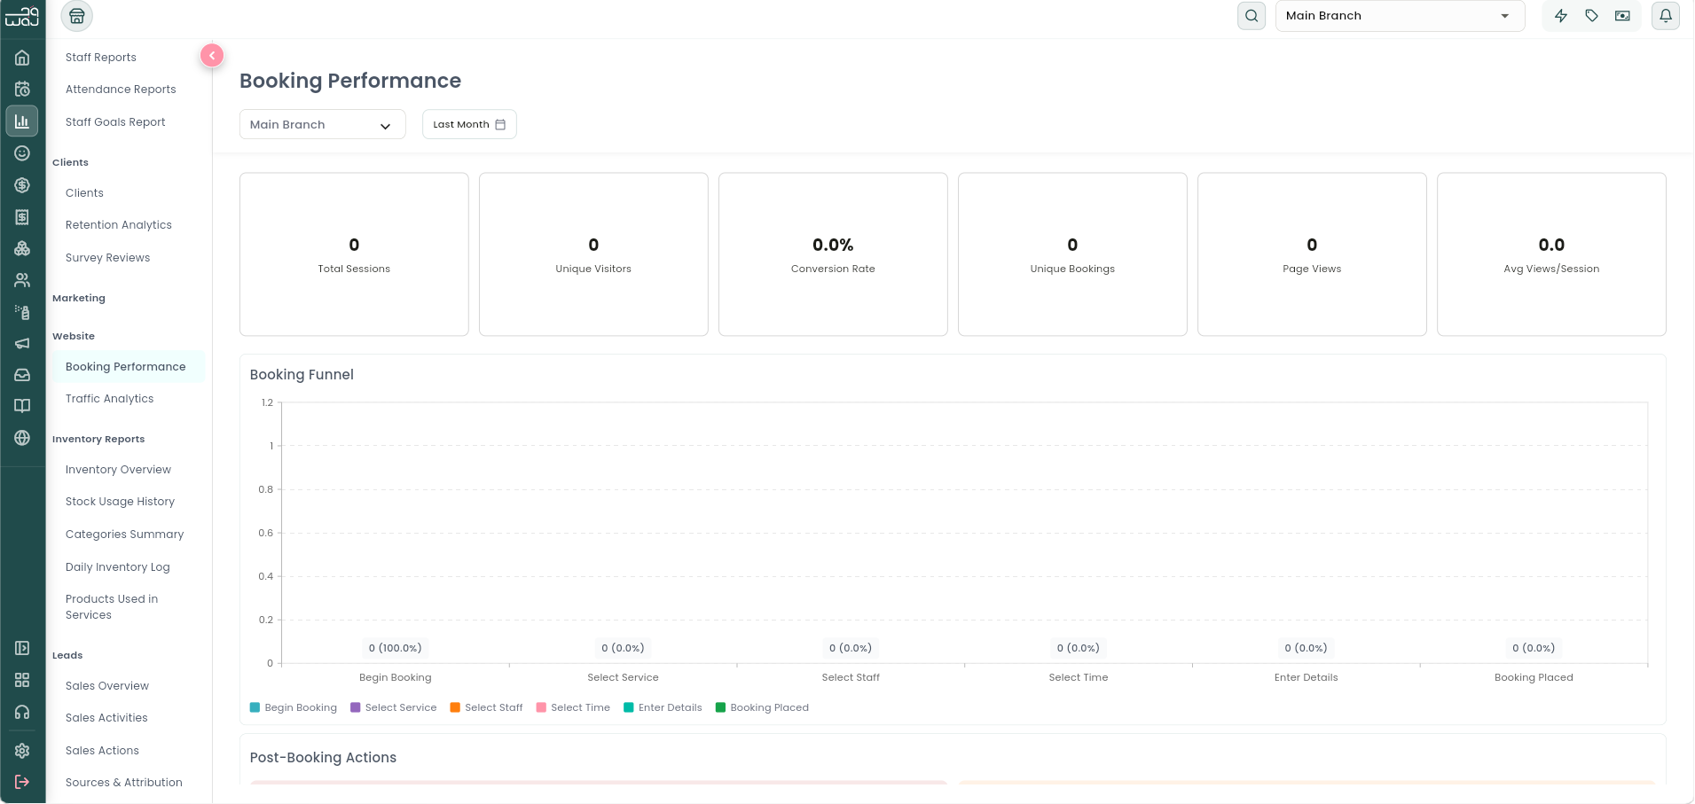The width and height of the screenshot is (1695, 804).
Task: Open the headphones support icon
Action: click(x=22, y=712)
